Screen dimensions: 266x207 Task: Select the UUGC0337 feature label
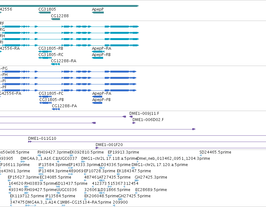pos(67,159)
